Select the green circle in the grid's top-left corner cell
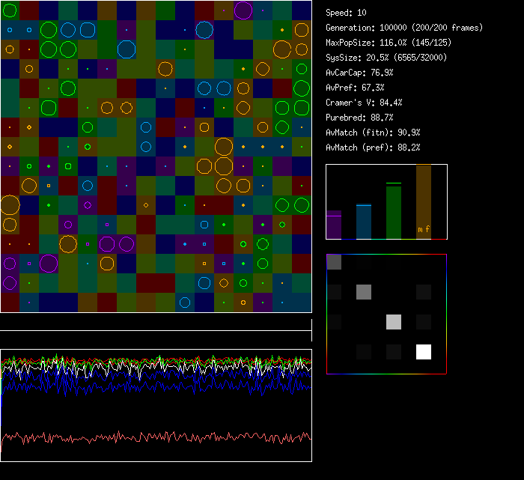The image size is (524, 480). click(10, 10)
